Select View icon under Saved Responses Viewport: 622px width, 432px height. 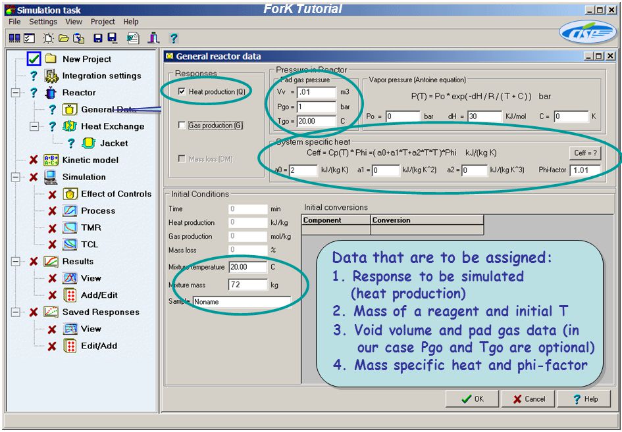point(70,329)
